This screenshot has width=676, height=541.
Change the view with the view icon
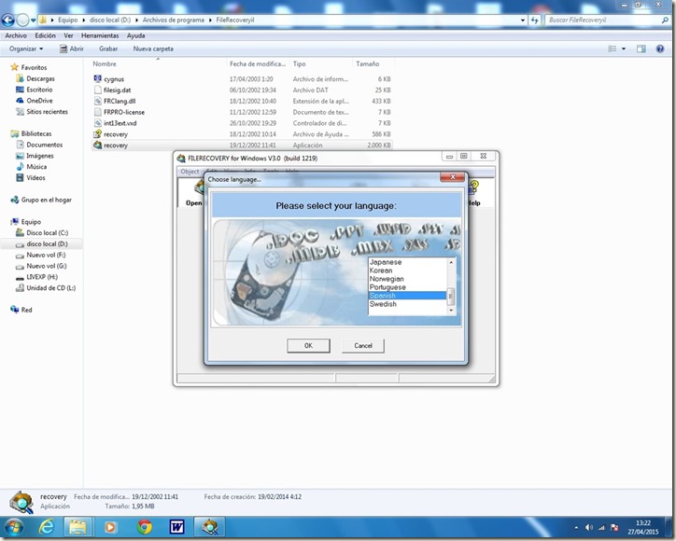pyautogui.click(x=613, y=49)
